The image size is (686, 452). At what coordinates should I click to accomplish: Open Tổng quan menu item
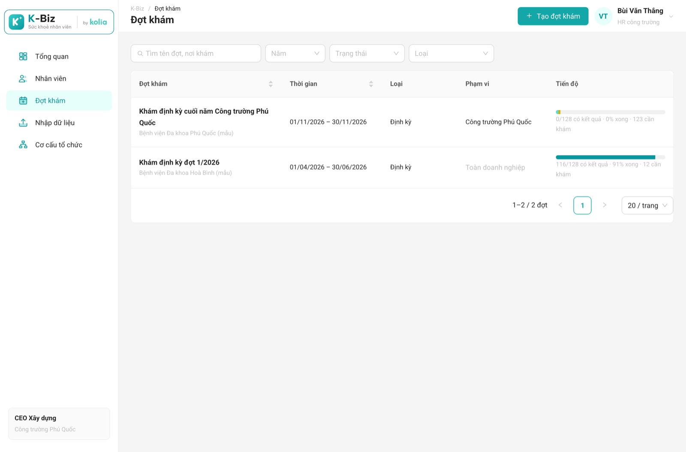[x=59, y=56]
